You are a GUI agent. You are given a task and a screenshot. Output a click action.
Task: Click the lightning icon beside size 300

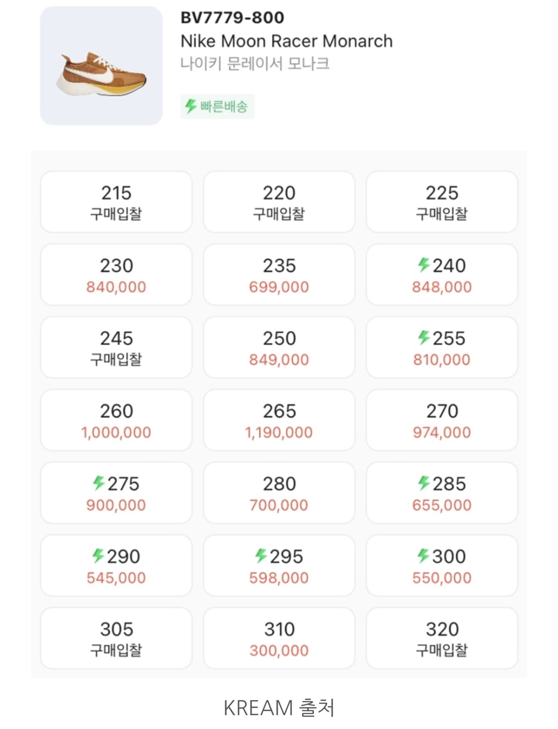pos(423,556)
